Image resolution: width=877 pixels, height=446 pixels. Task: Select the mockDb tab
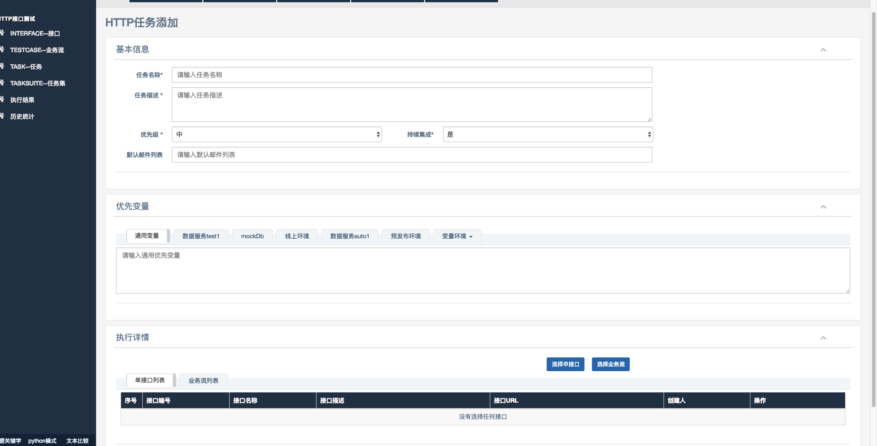coord(252,236)
